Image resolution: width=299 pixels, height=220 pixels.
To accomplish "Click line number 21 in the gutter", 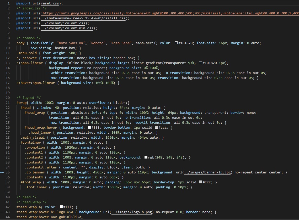I will (8, 103).
